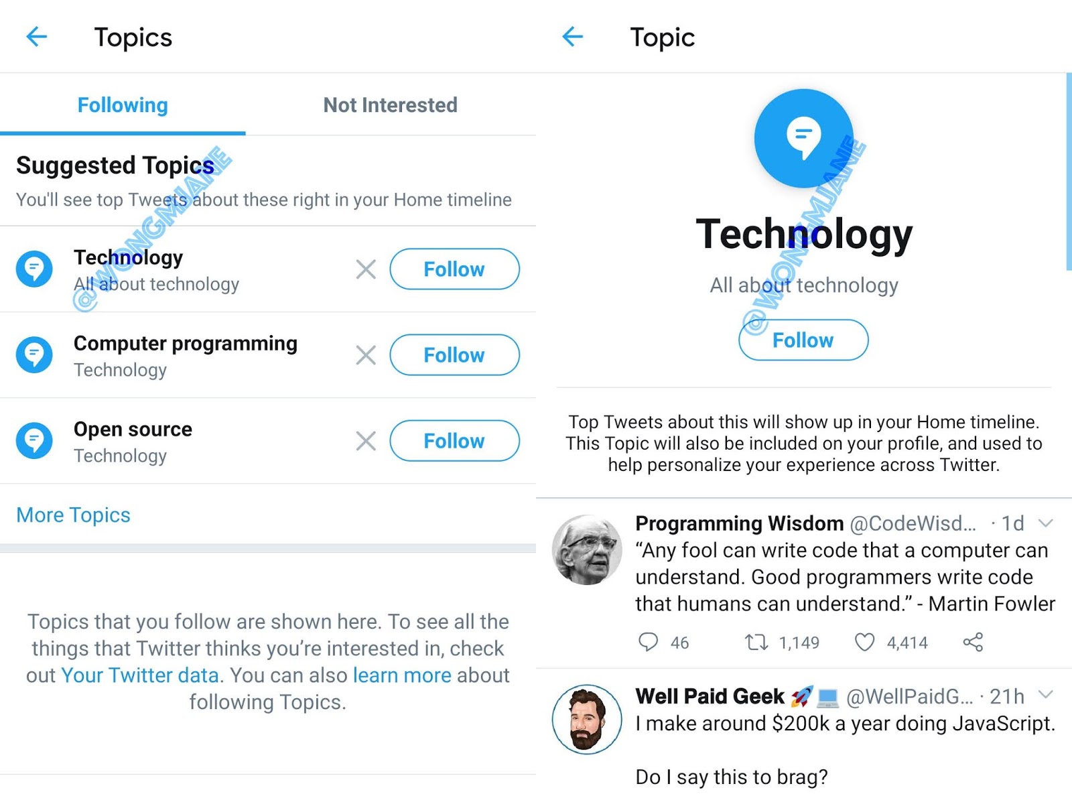This screenshot has height=796, width=1072.
Task: Dismiss the Technology suggested topic
Action: [366, 269]
